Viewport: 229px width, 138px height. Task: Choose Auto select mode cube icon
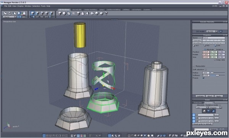pos(51,13)
